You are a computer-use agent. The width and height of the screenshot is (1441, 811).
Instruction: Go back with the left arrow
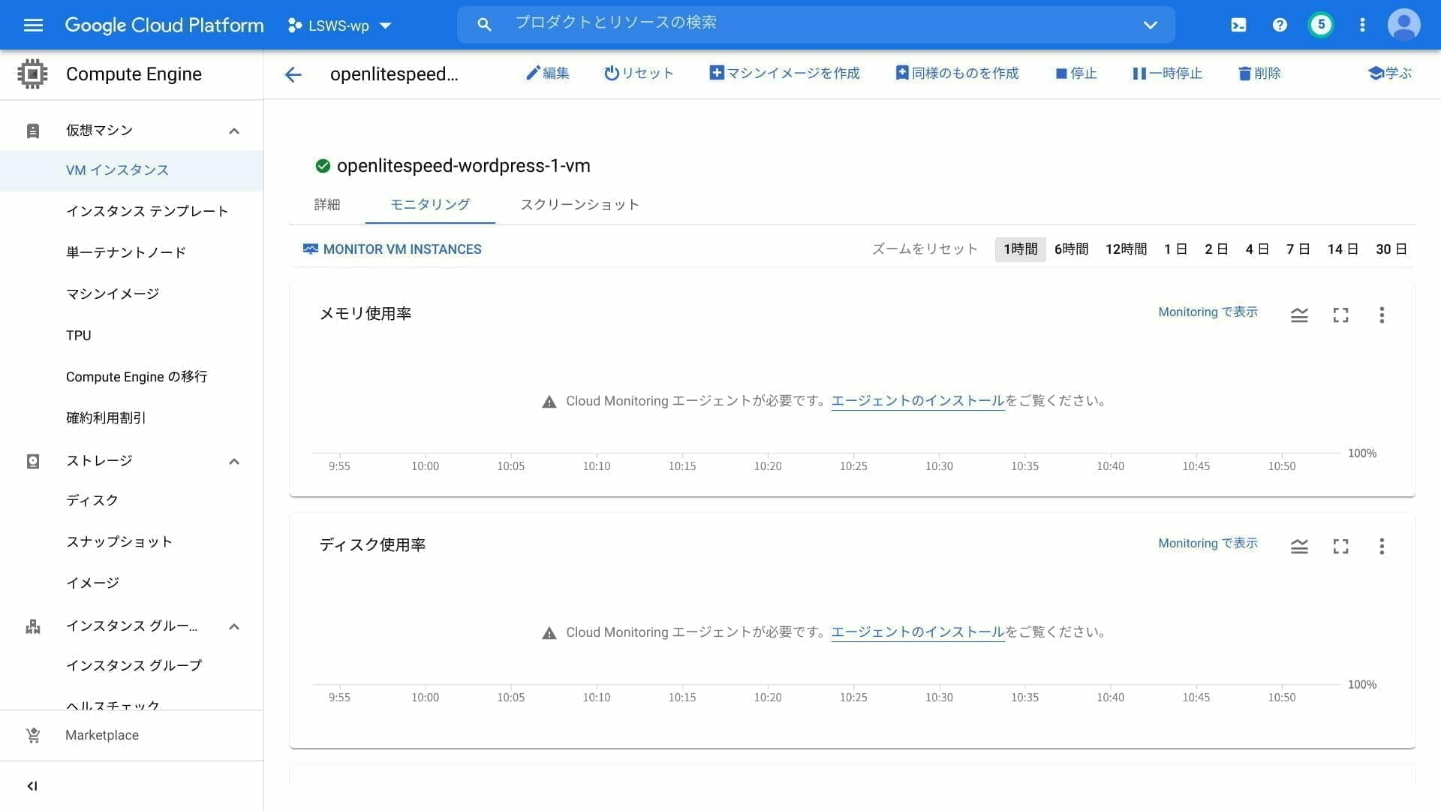293,74
